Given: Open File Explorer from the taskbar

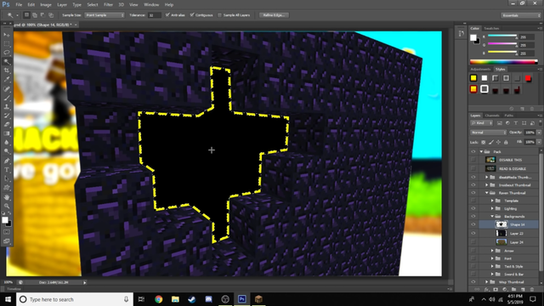Looking at the screenshot, I should pos(175,299).
